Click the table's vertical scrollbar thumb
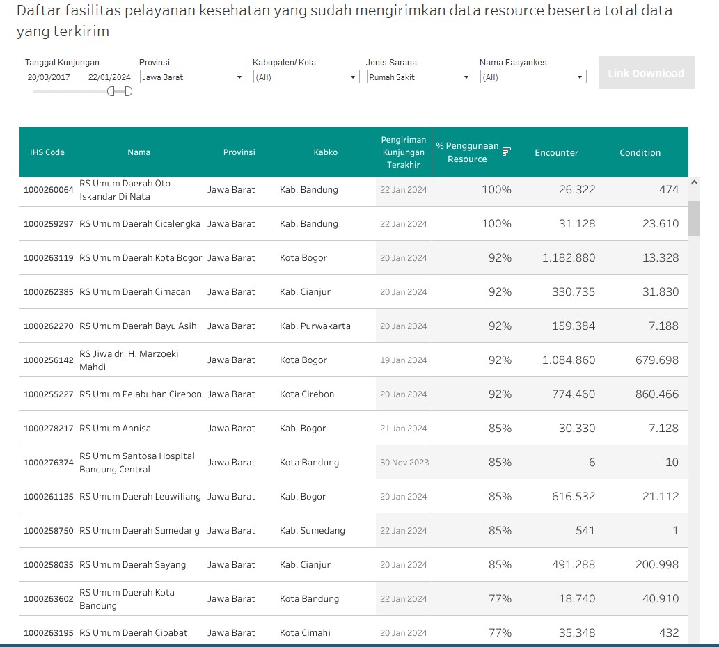719x647 pixels. 694,219
